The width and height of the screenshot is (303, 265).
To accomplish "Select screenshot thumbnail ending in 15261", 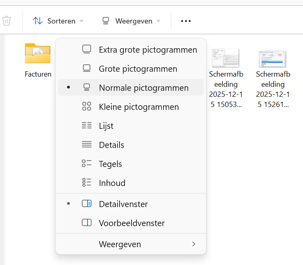I will (273, 59).
